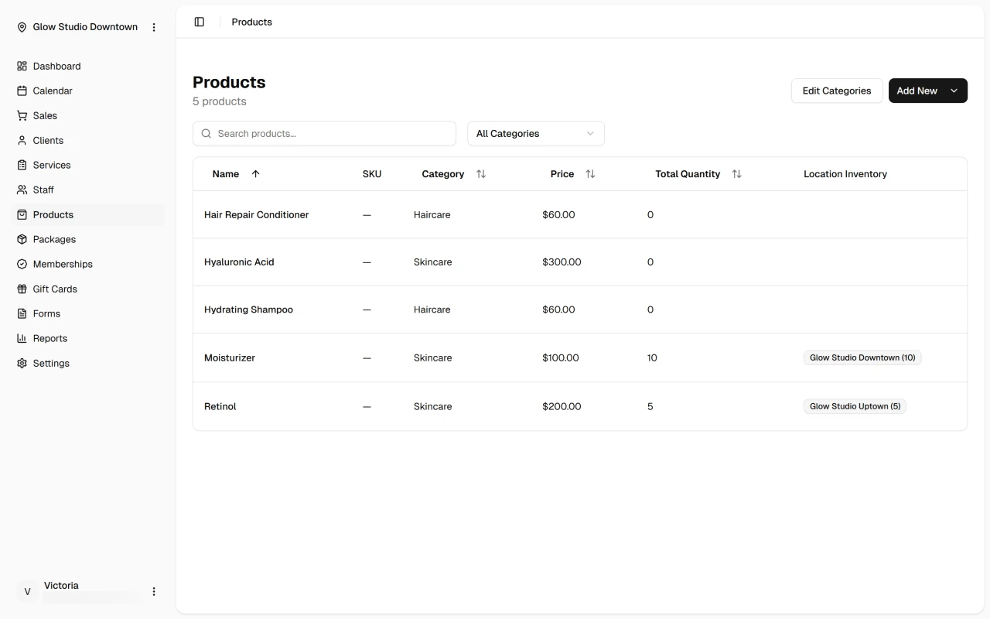Go to Gift Cards
This screenshot has width=990, height=619.
pos(87,289)
